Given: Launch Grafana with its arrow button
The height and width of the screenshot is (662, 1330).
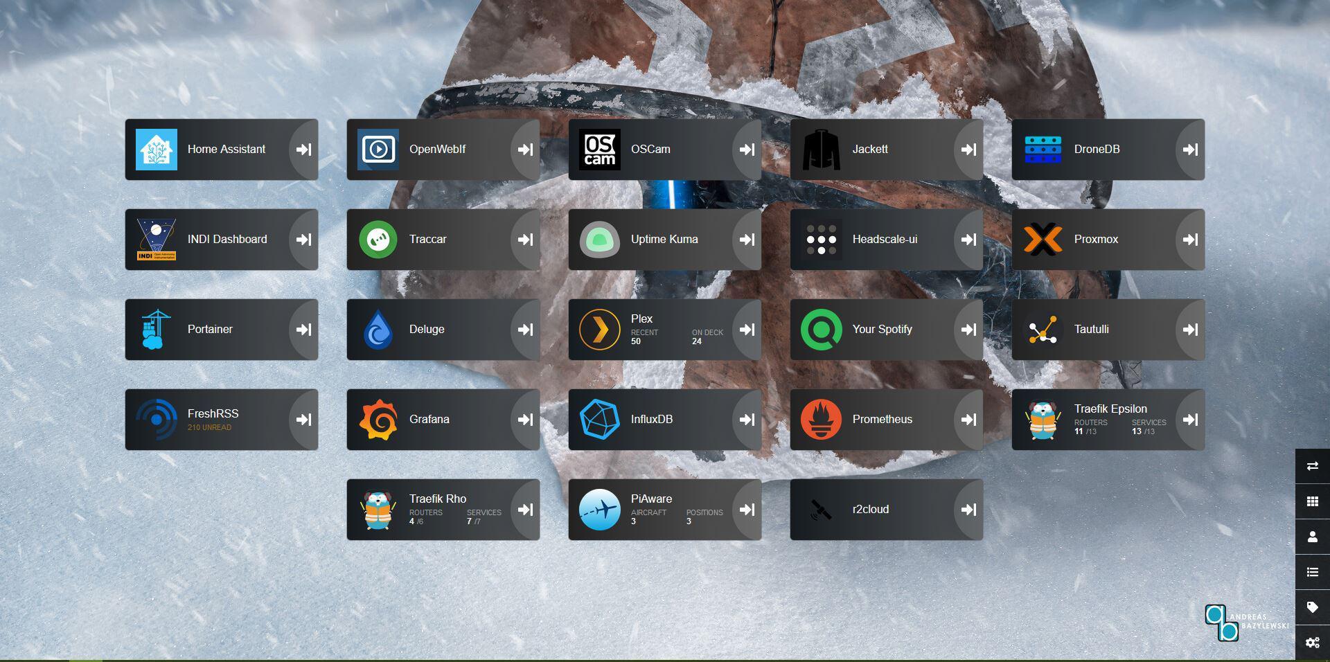Looking at the screenshot, I should 526,420.
